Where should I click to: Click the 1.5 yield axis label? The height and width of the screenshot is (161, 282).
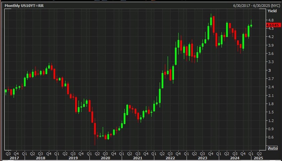point(271,112)
